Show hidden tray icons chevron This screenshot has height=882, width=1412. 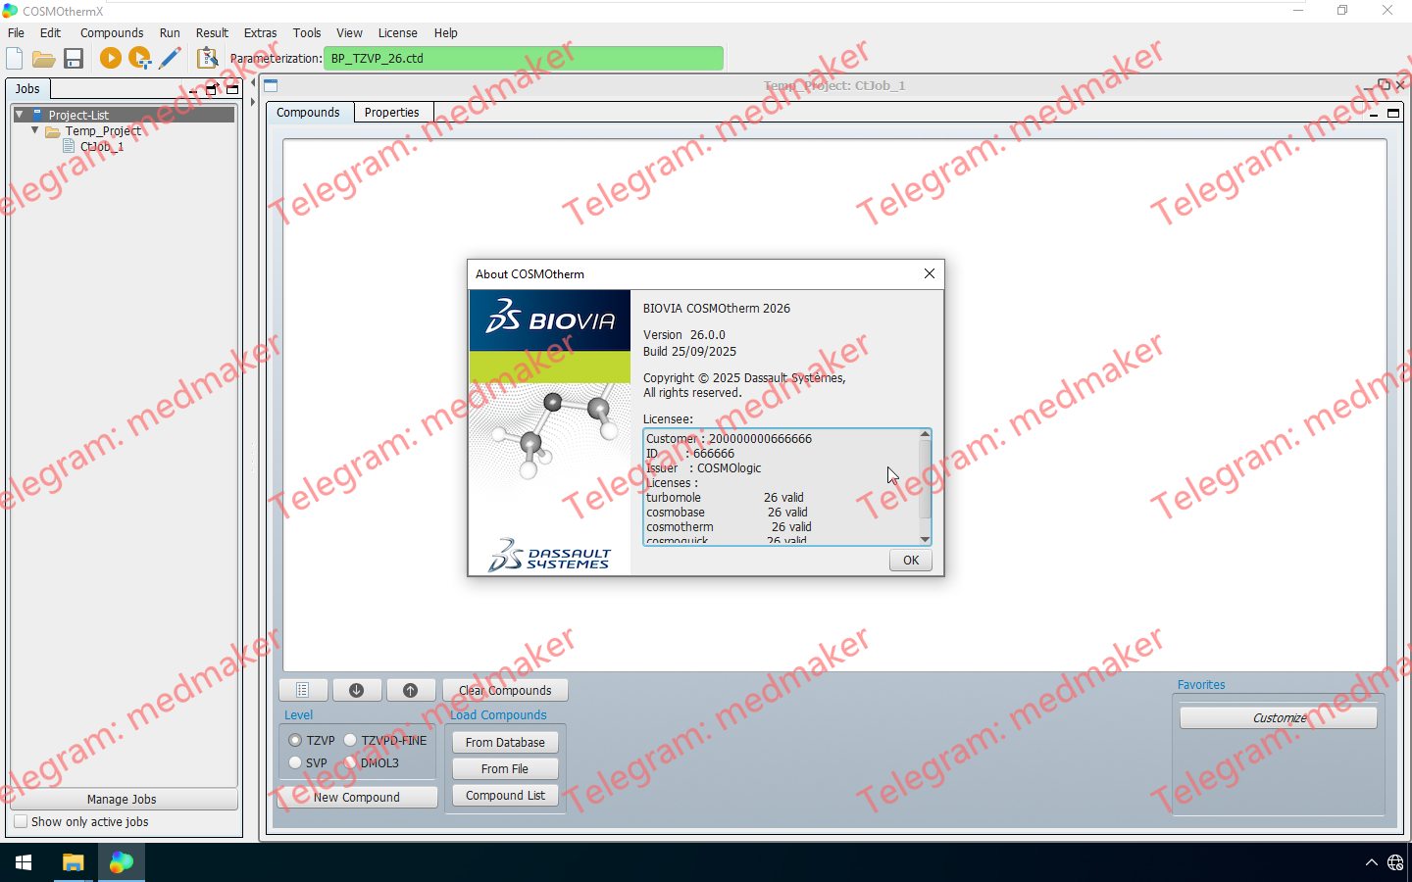click(1371, 862)
